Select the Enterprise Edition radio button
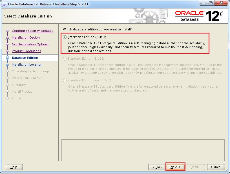 click(65, 37)
